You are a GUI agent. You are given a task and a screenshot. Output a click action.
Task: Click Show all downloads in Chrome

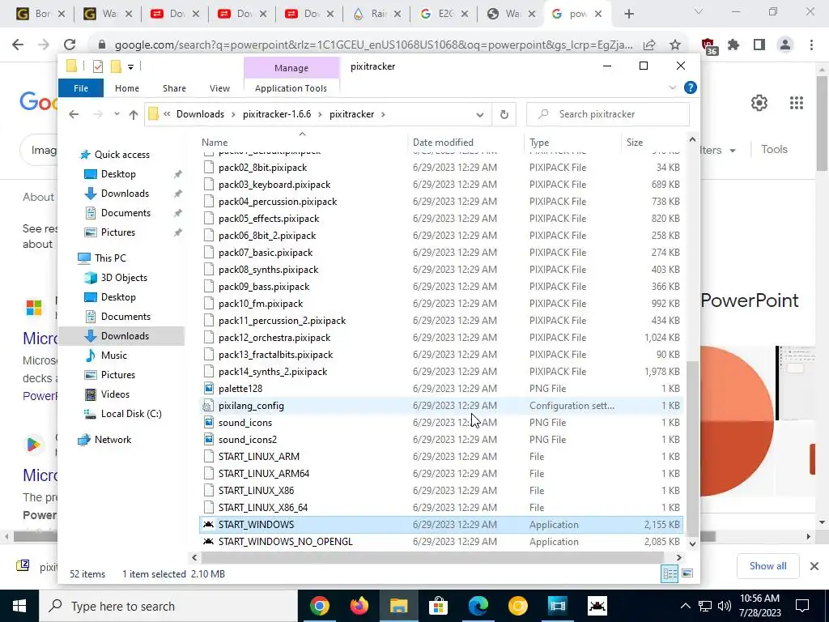coord(767,566)
